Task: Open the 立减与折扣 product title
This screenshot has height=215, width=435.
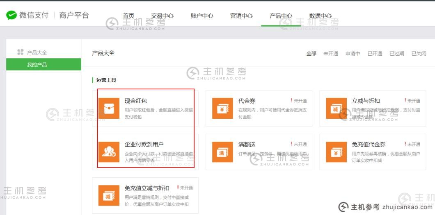Action: tap(366, 101)
